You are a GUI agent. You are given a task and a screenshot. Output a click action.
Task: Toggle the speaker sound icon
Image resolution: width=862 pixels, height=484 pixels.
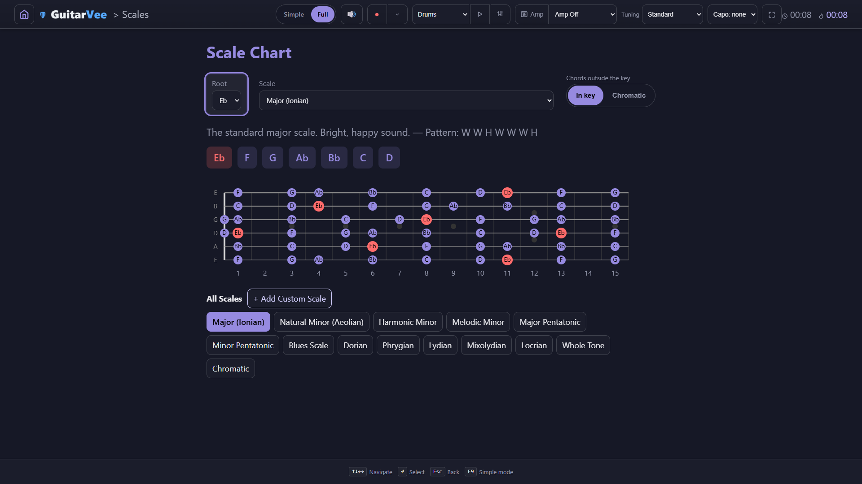click(352, 14)
